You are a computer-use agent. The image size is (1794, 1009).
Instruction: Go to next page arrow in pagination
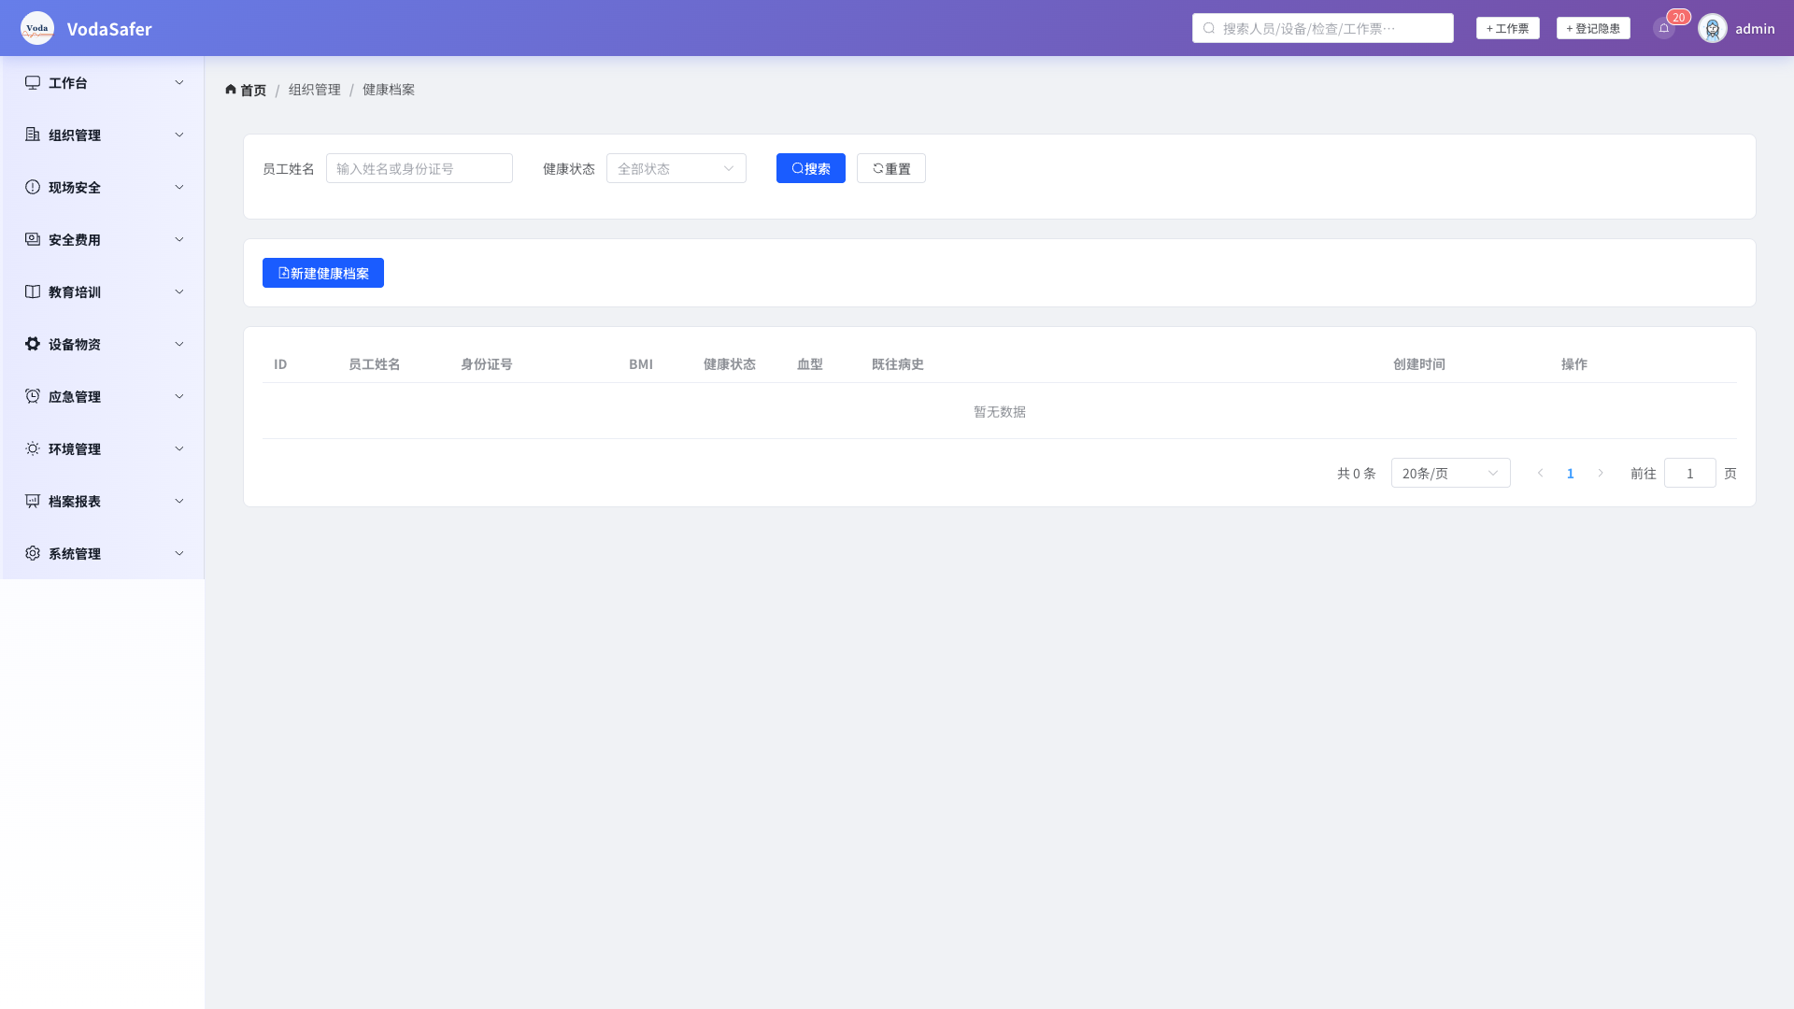[x=1601, y=473]
